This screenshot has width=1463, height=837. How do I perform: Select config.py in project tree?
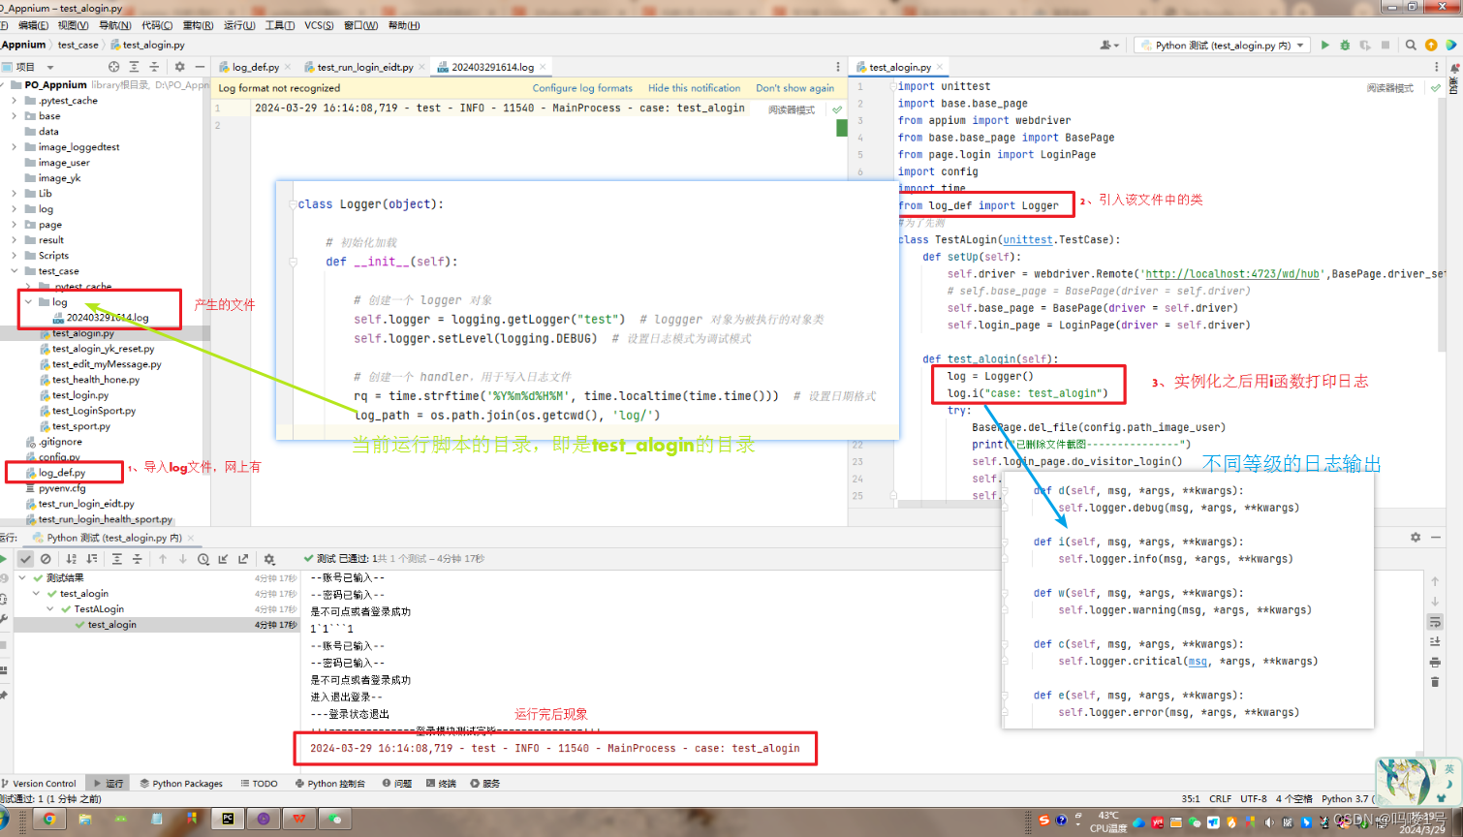point(59,457)
